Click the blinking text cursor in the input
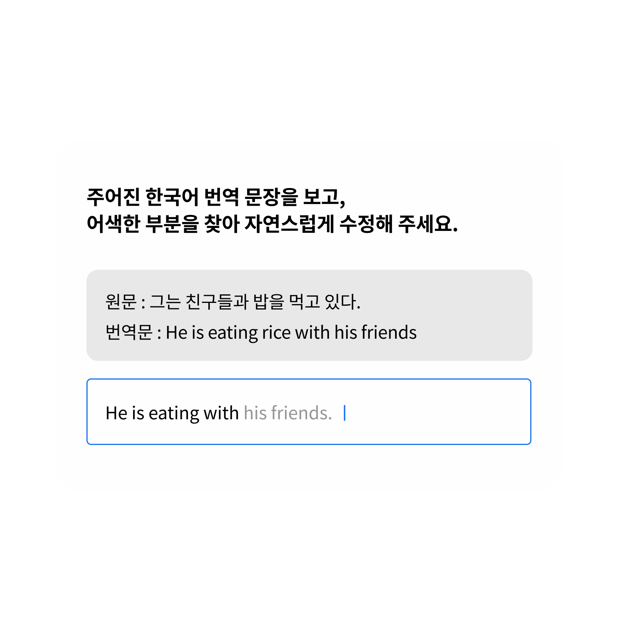 [345, 413]
